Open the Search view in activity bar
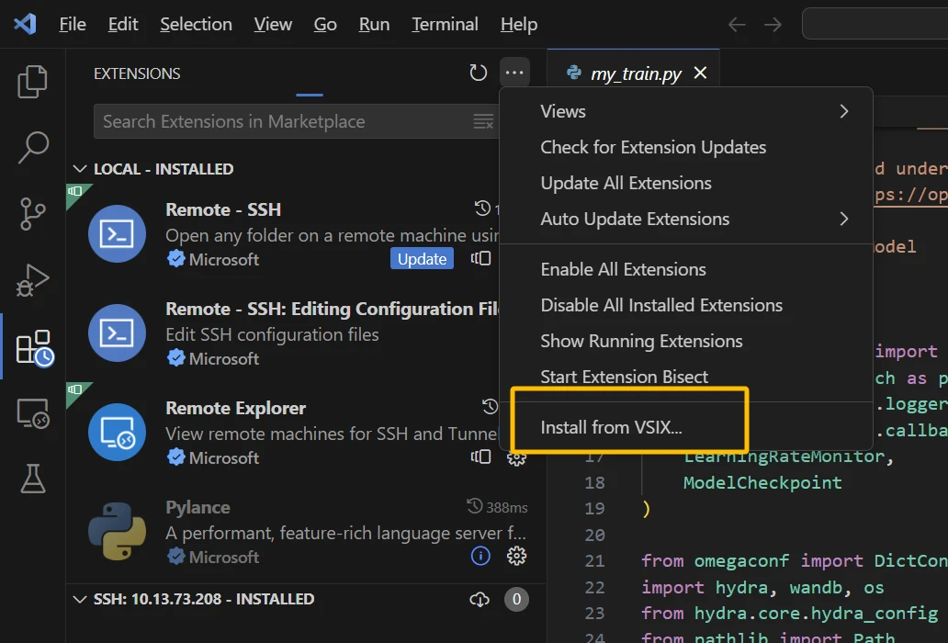Image resolution: width=948 pixels, height=643 pixels. (x=33, y=147)
